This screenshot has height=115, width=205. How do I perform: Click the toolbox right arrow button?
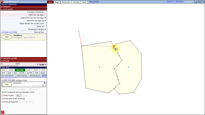tap(45, 76)
